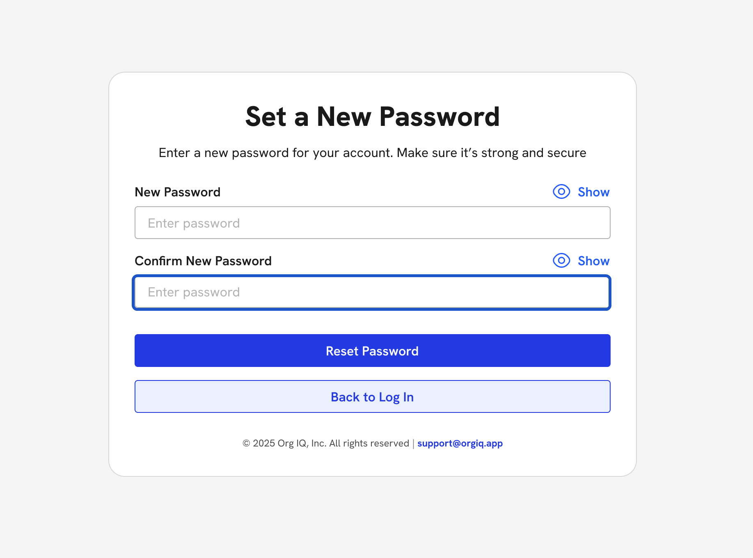Click the "New Password" field label
Viewport: 753px width, 558px height.
point(177,192)
